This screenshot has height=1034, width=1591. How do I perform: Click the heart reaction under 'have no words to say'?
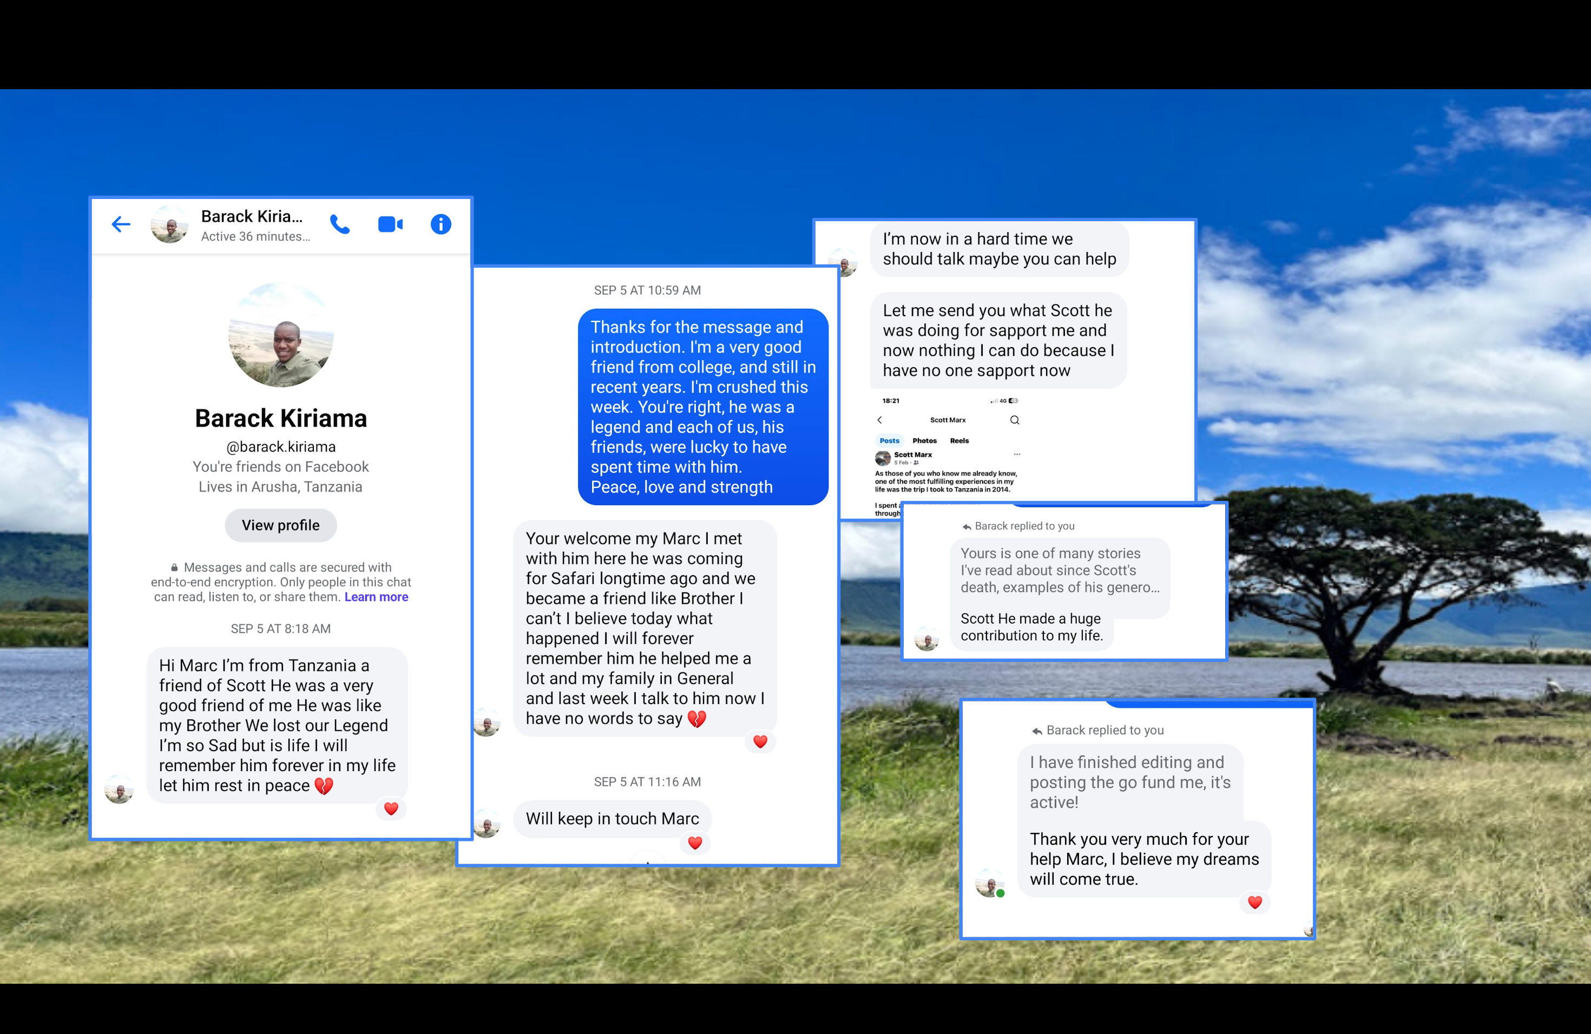(760, 741)
